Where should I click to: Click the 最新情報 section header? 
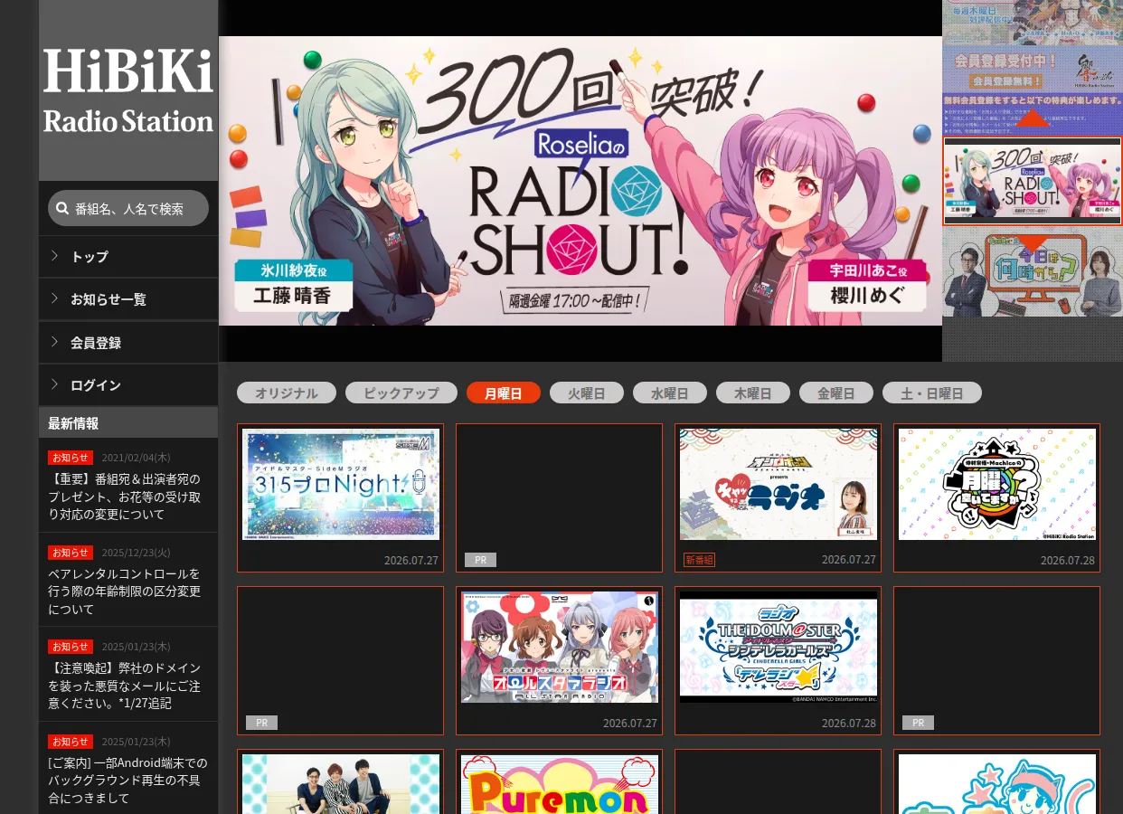[x=128, y=422]
